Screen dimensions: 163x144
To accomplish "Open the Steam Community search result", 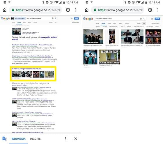I will coord(27,112).
